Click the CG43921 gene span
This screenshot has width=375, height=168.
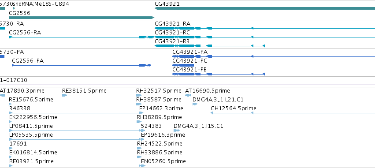(265, 8)
